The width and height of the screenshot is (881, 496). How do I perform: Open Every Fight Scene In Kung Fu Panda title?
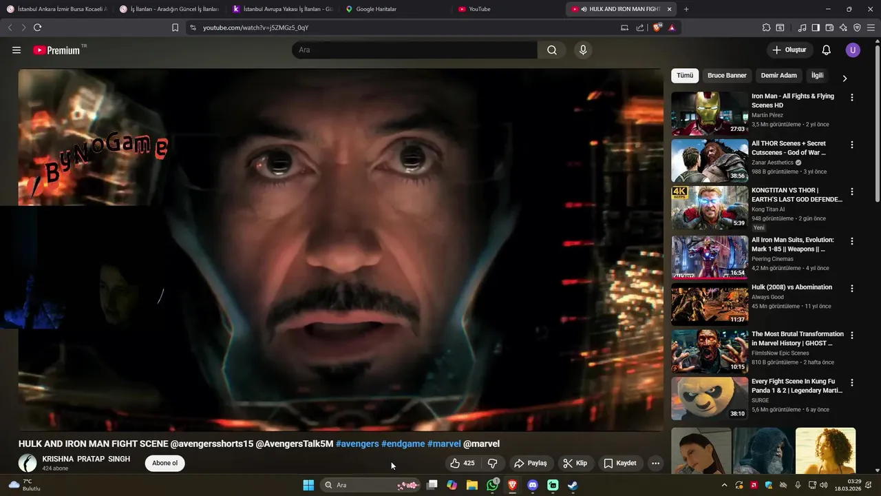click(x=797, y=386)
